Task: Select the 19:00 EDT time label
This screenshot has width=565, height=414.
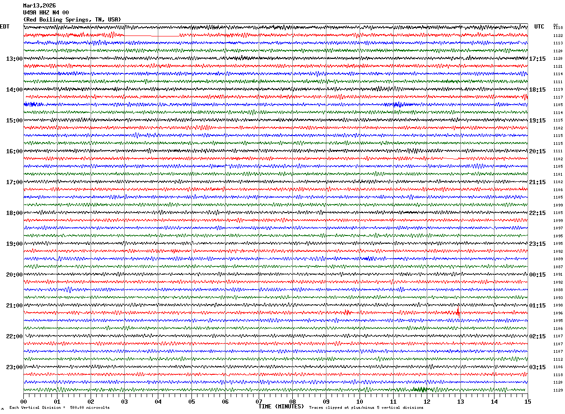Action: [x=14, y=244]
